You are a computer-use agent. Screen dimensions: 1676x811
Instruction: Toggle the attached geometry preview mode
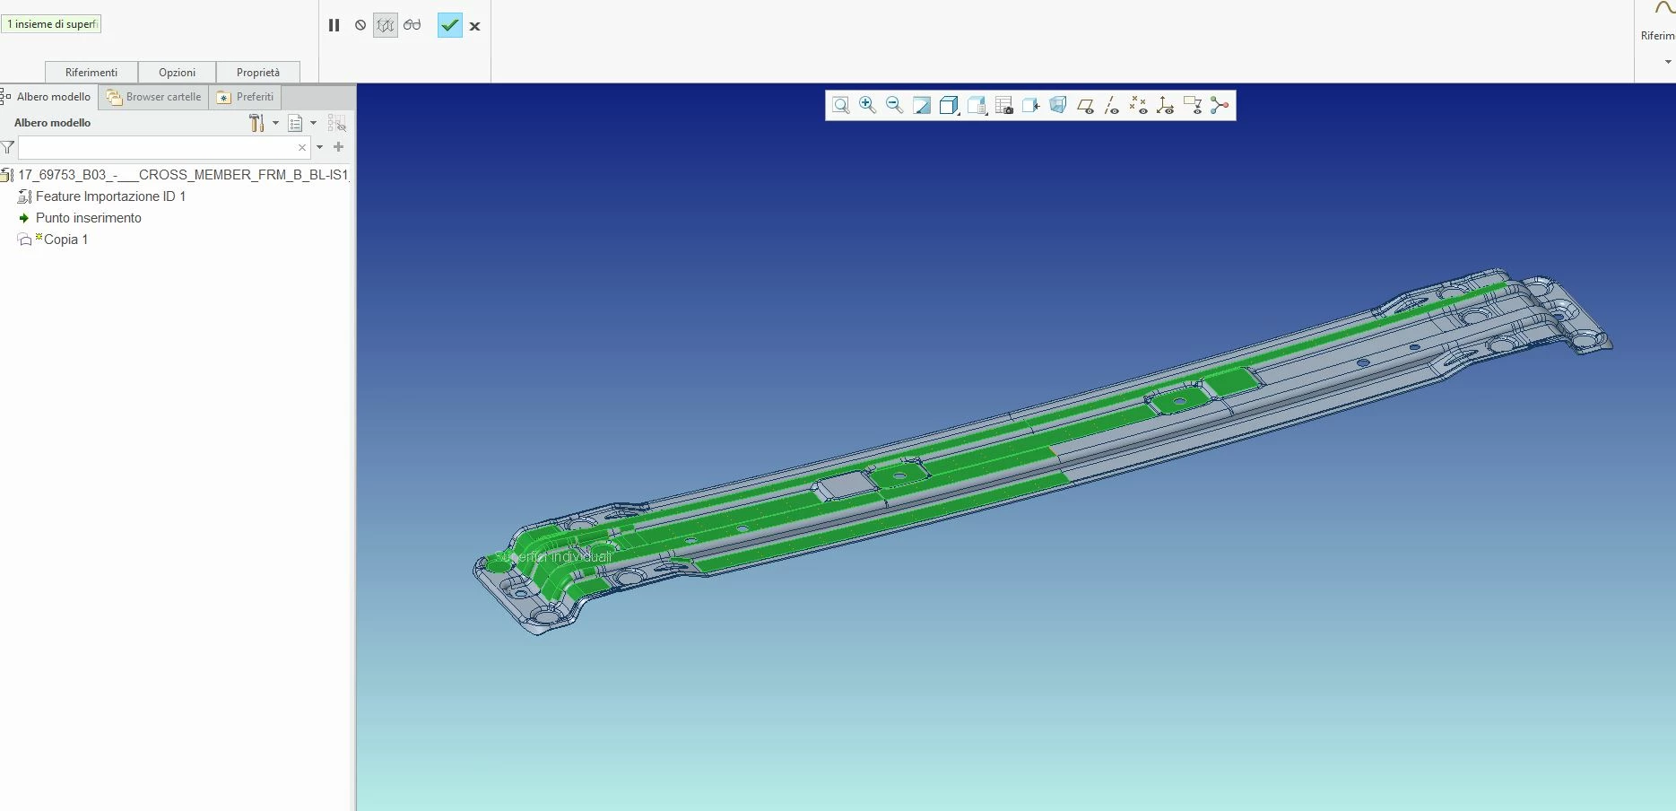tap(386, 25)
